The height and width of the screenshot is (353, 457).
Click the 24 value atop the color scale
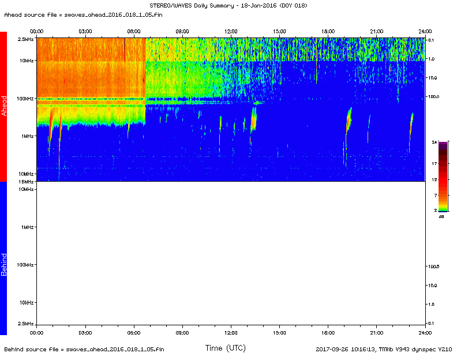click(434, 141)
